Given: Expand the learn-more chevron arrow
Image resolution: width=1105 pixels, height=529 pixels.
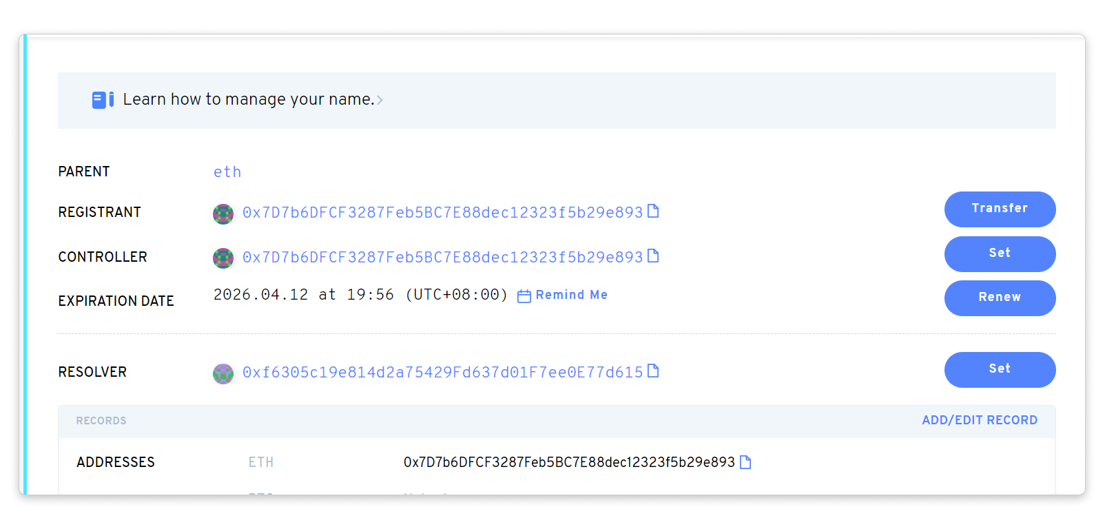Looking at the screenshot, I should 380,101.
